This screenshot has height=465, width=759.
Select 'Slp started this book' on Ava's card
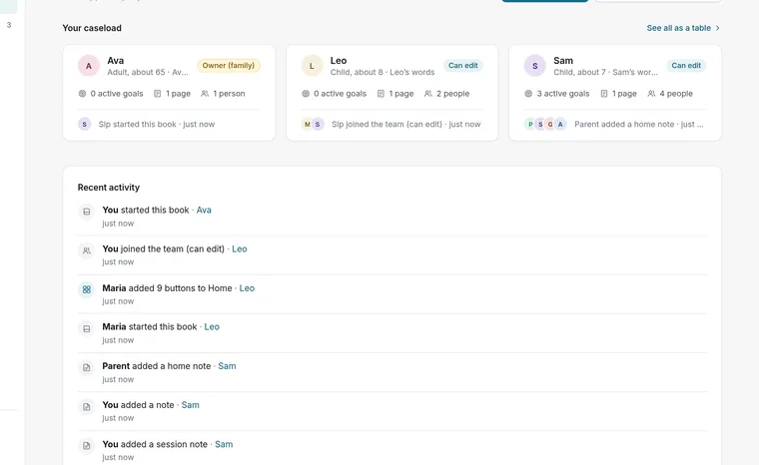click(138, 125)
